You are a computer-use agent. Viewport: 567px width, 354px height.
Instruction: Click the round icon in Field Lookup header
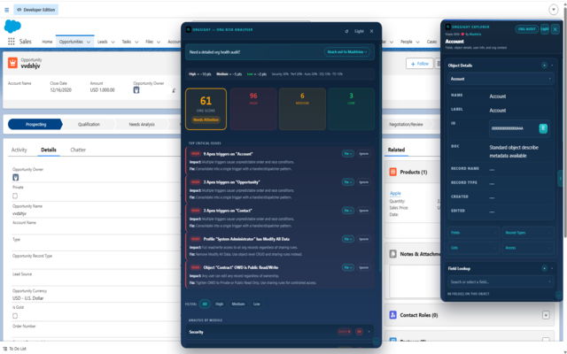[544, 268]
